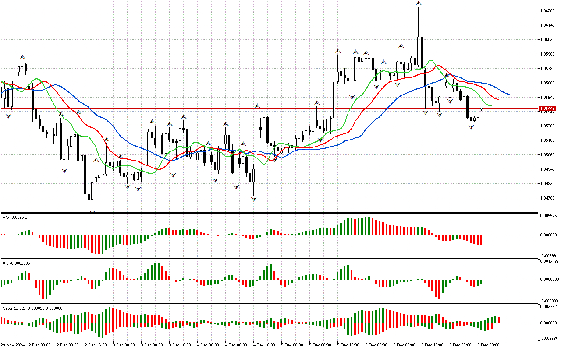Image resolution: width=561 pixels, height=350 pixels.
Task: Click the 4 Dec 00:00 time label
Action: click(x=208, y=345)
